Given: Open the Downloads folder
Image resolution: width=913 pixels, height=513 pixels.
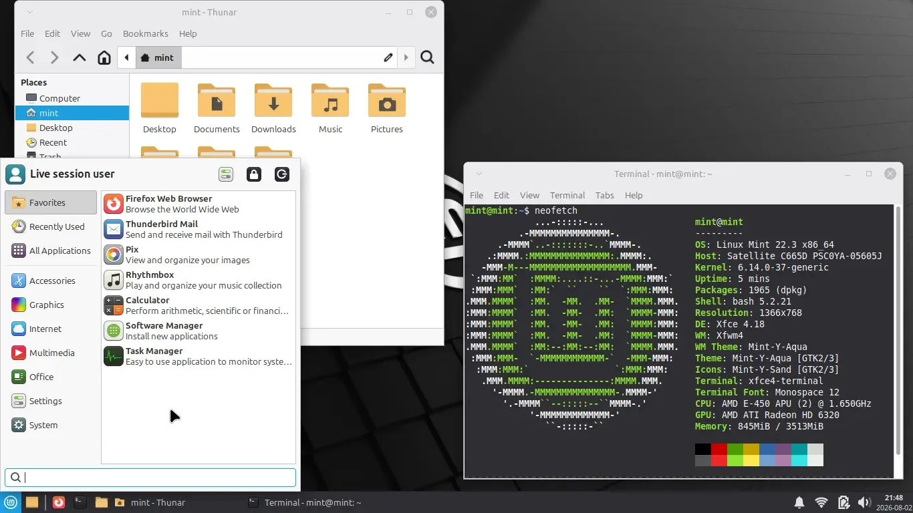Looking at the screenshot, I should click(273, 108).
